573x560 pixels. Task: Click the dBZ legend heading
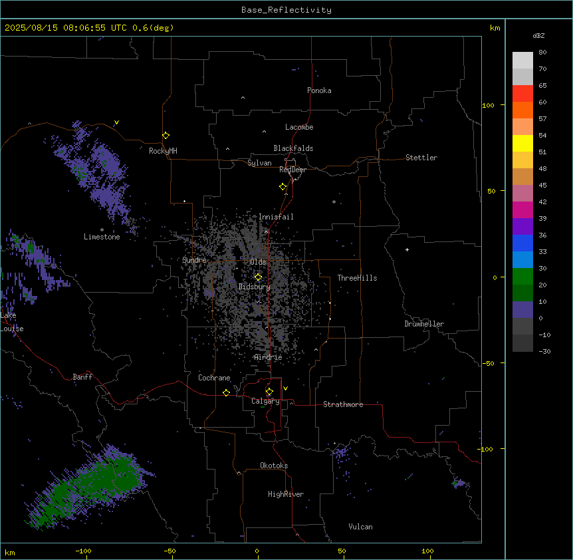point(538,36)
